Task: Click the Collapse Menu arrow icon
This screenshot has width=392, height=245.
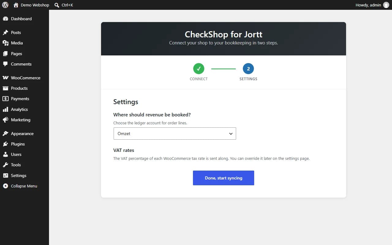Action: coord(6,186)
